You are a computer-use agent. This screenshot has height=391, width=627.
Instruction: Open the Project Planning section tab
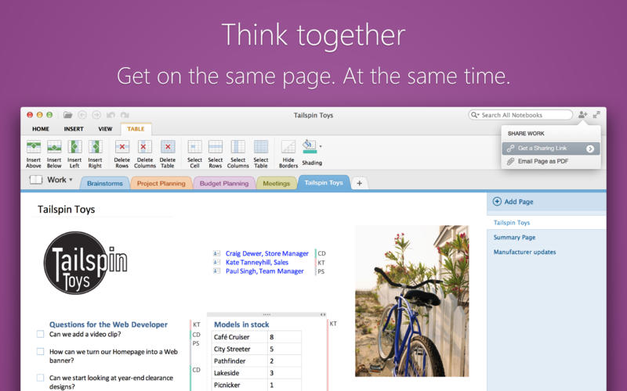pyautogui.click(x=161, y=184)
